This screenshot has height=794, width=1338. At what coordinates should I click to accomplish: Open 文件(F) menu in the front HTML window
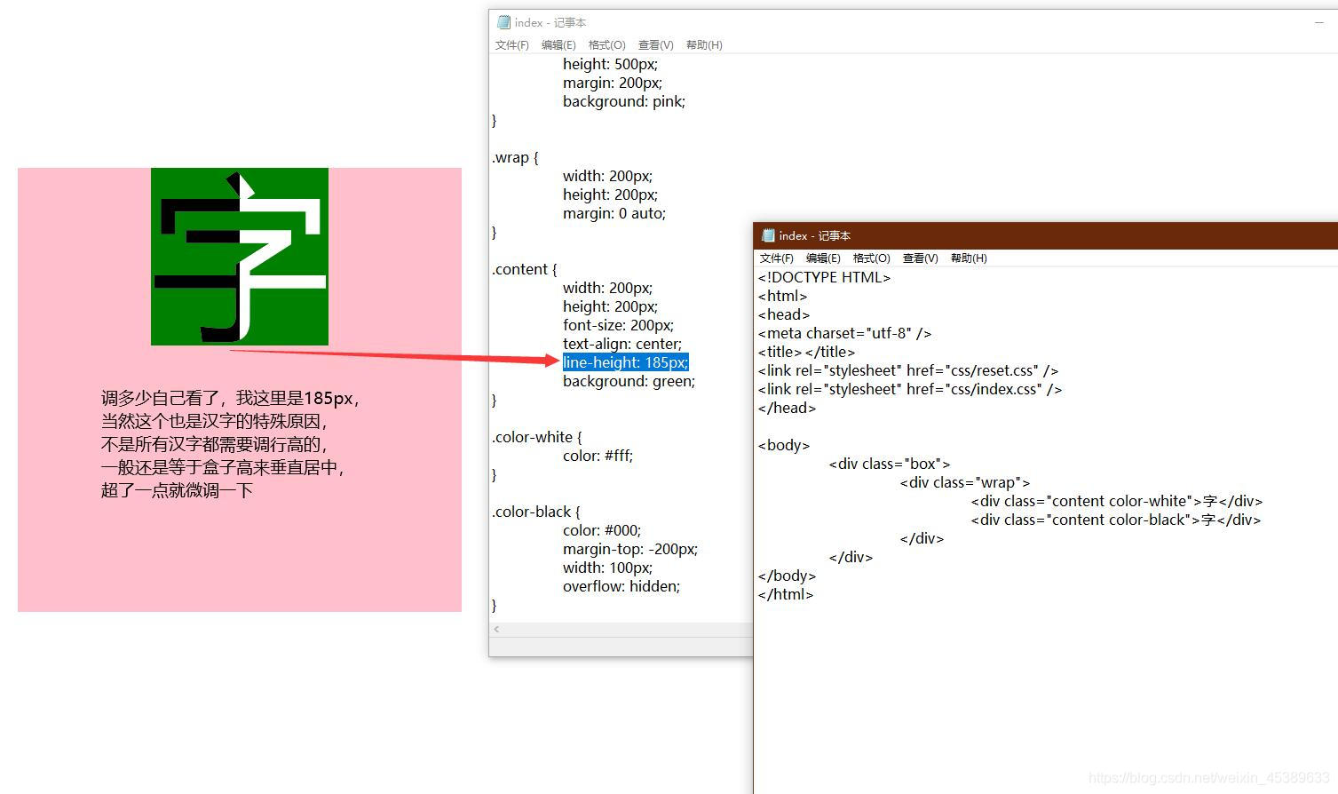[777, 258]
